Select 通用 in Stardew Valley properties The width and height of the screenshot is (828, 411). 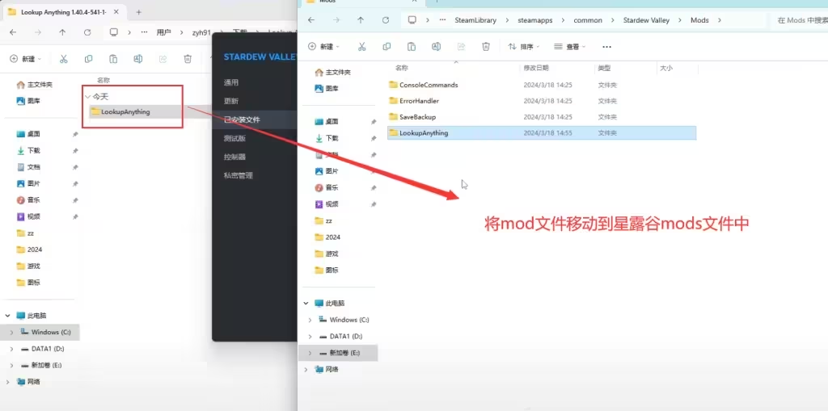[231, 82]
